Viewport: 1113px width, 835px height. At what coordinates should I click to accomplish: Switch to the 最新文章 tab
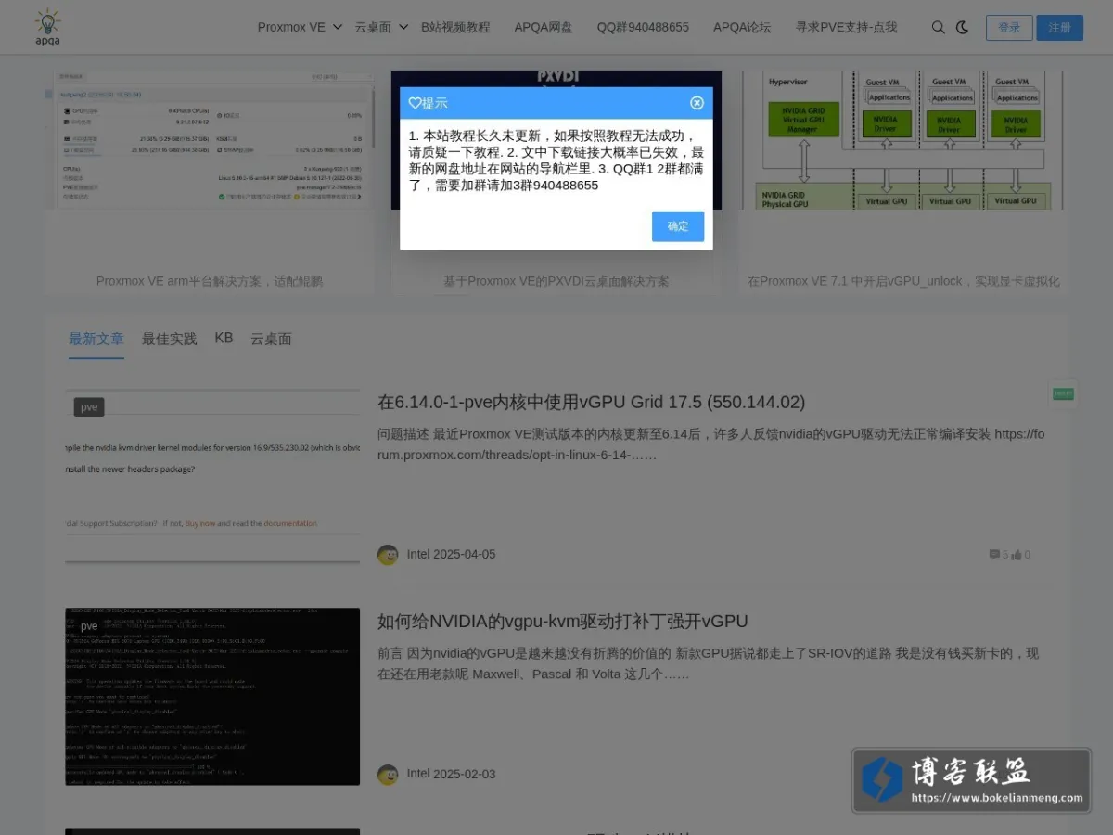tap(96, 339)
